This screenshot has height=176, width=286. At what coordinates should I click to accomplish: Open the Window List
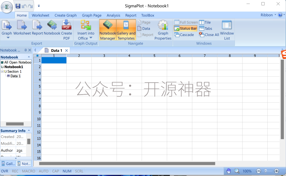(227, 30)
